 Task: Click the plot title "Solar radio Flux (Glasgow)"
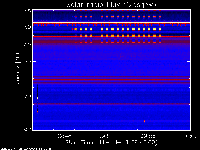pos(111,5)
